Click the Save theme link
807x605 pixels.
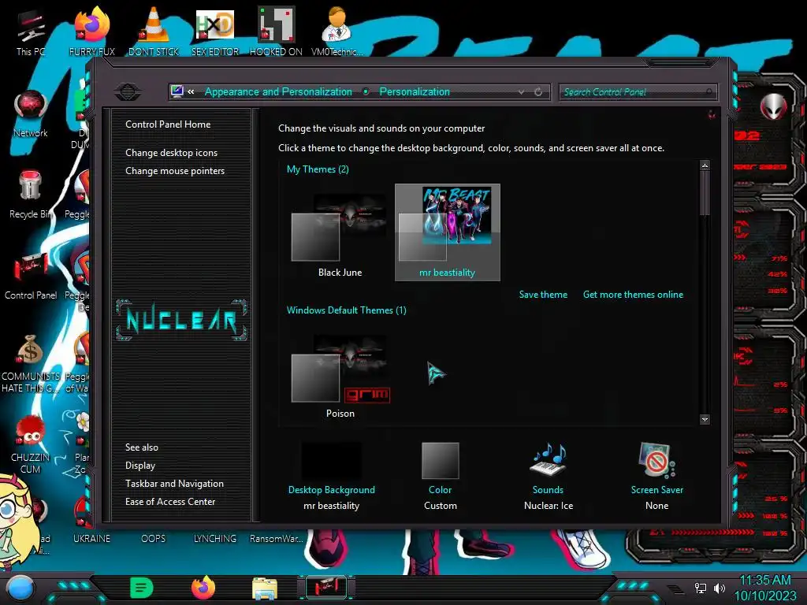click(x=543, y=295)
